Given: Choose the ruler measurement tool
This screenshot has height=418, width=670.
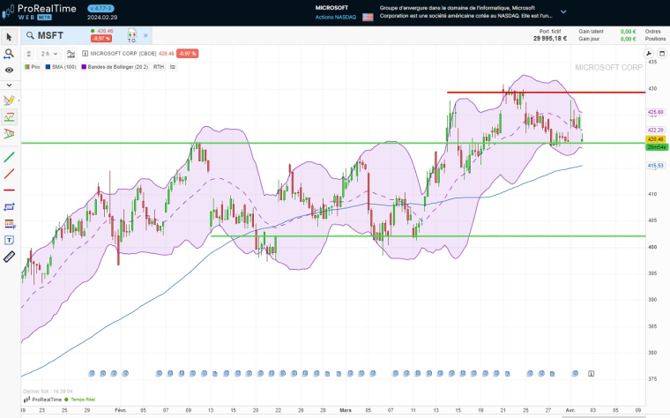Looking at the screenshot, I should (9, 256).
